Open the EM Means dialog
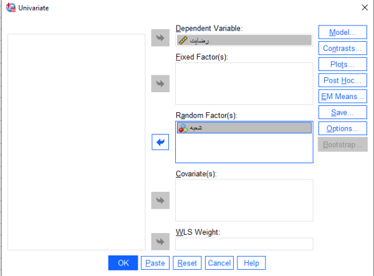374x276 pixels. (342, 97)
